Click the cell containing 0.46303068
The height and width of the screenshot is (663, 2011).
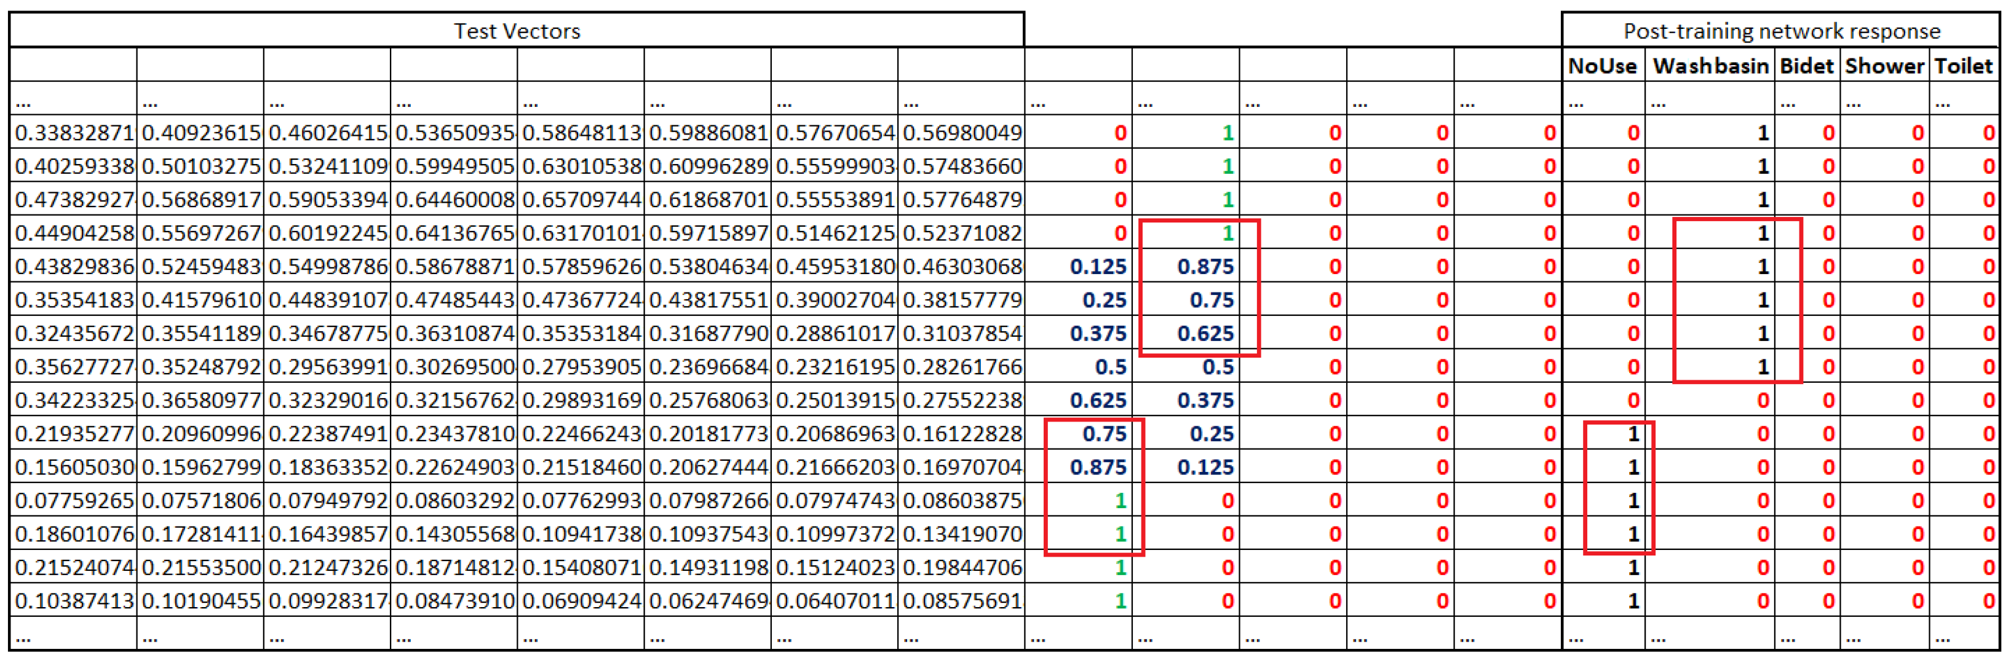tap(962, 267)
